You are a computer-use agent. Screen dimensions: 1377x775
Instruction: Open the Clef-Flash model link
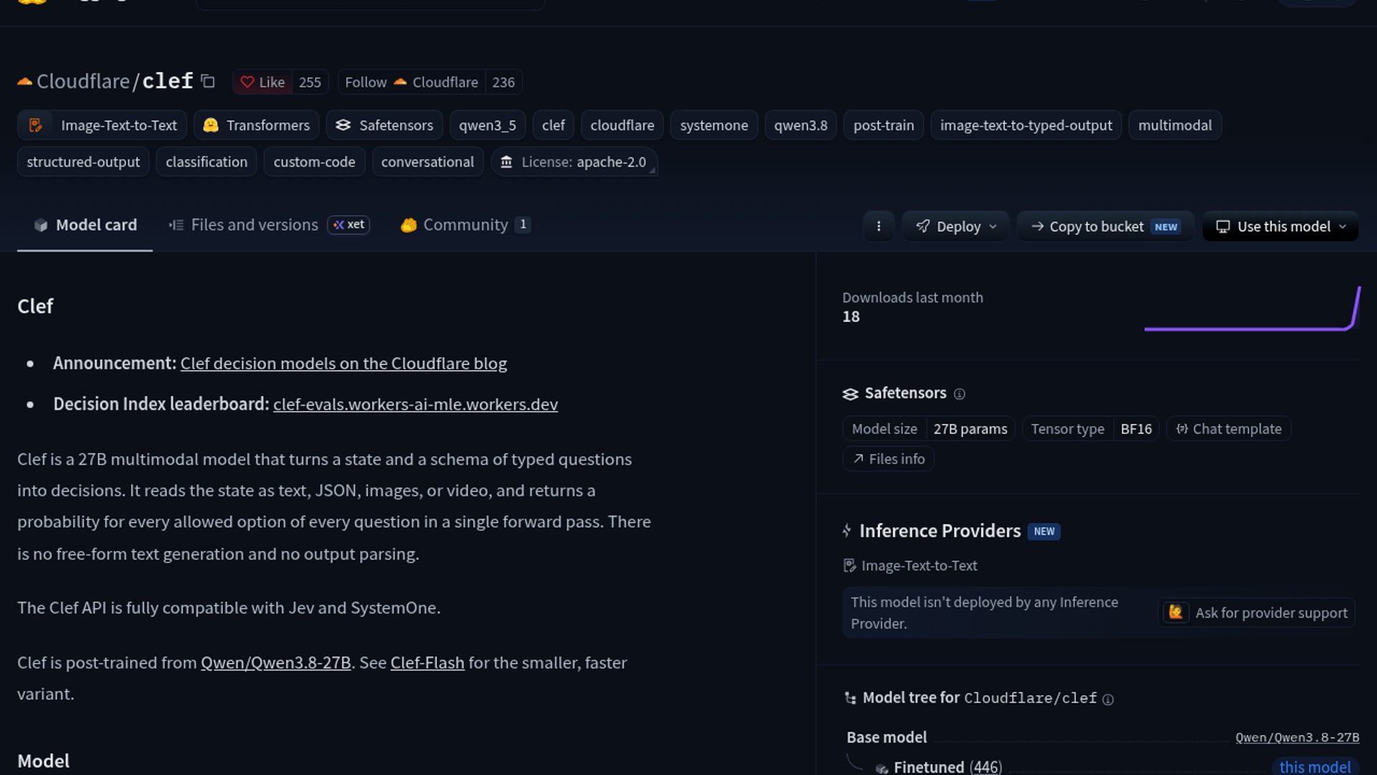coord(427,662)
